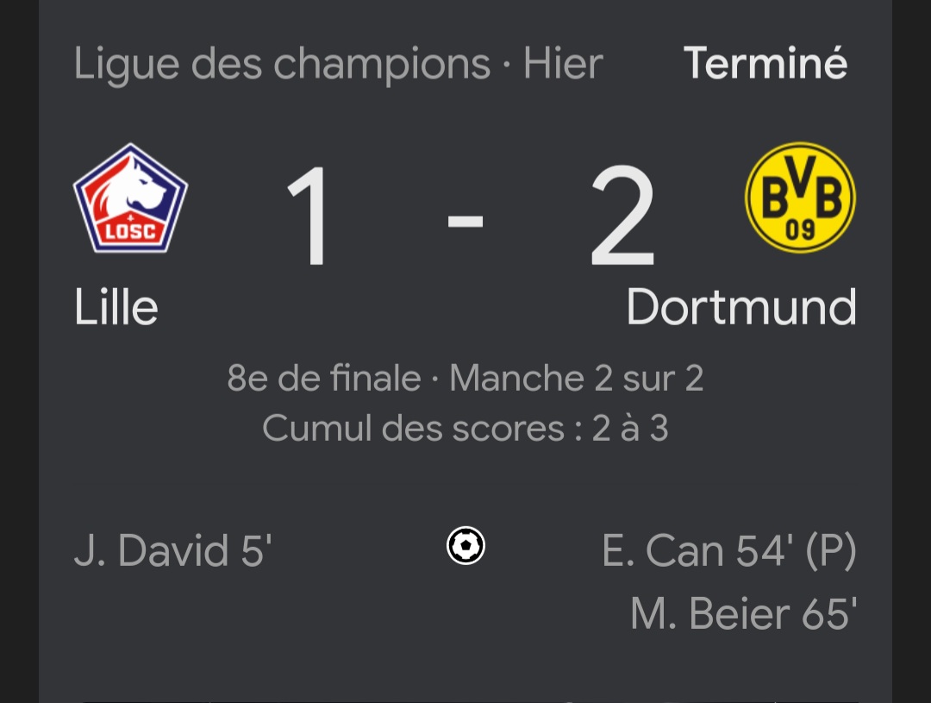Screen dimensions: 931x703
Task: Tap the 09 numeral on Dortmund badge
Action: pyautogui.click(x=800, y=230)
